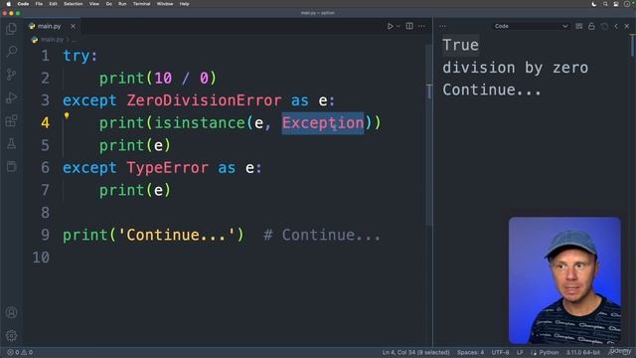Show errors and warnings in status bar
The image size is (636, 358).
coord(20,352)
